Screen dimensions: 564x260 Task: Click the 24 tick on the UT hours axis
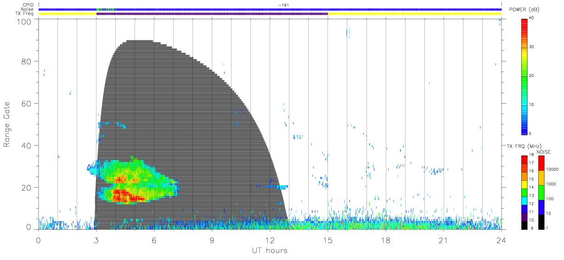(502, 240)
